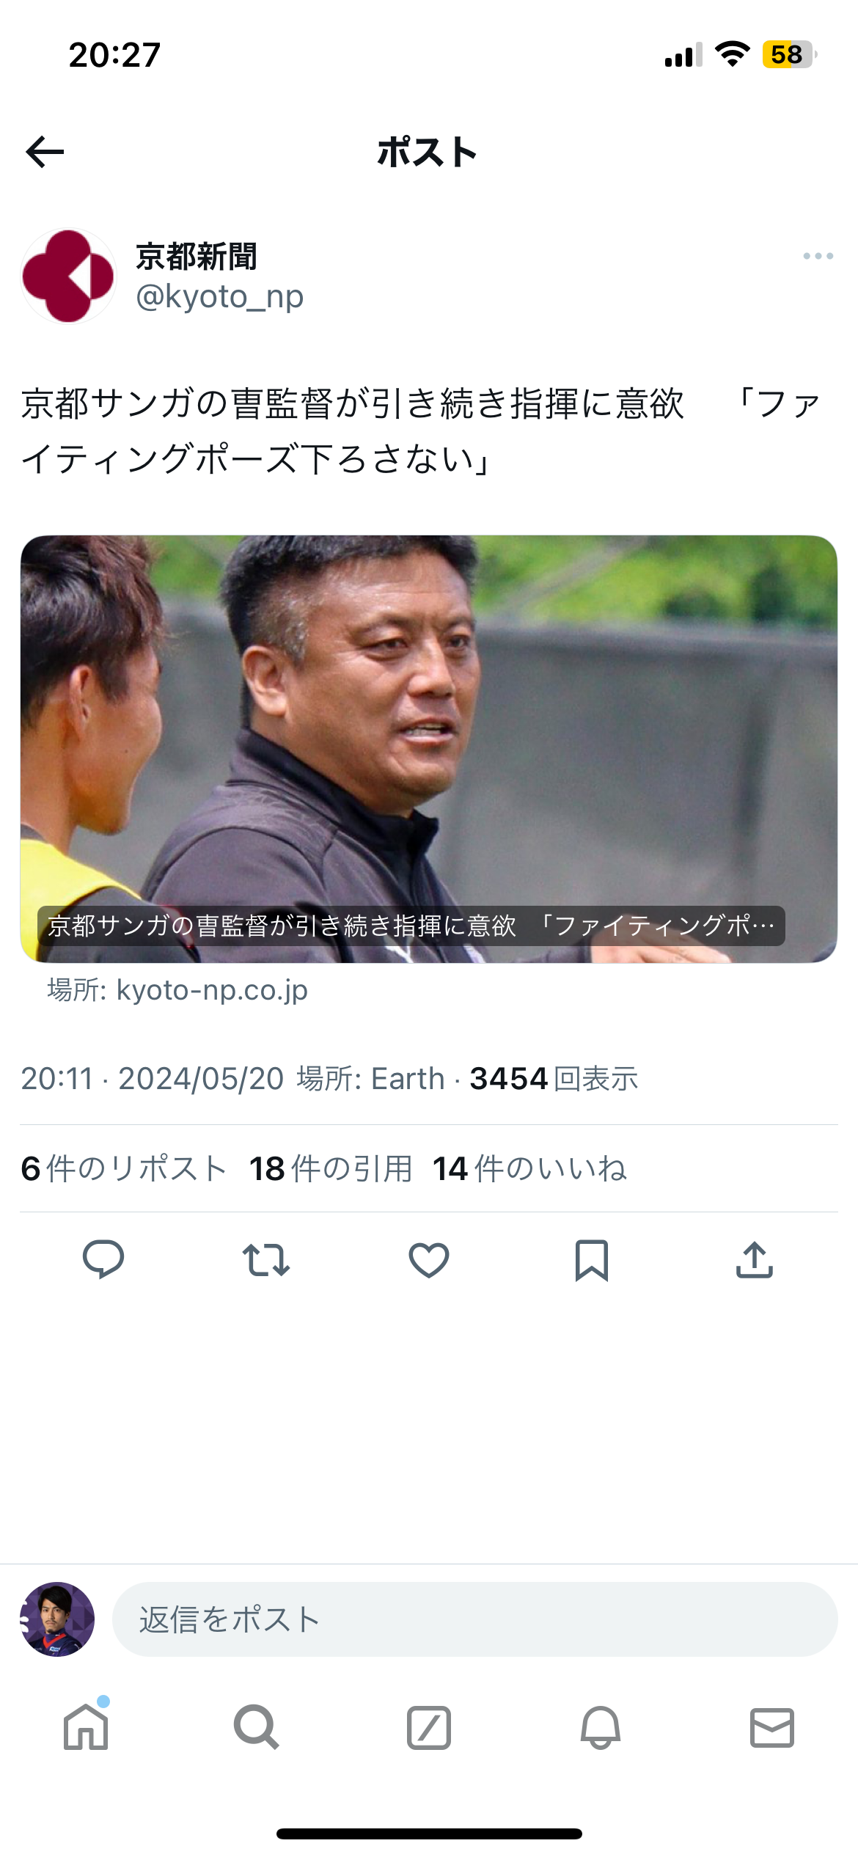Open the @kyoto_np handle
Screen dimensions: 858x1857
tap(219, 296)
